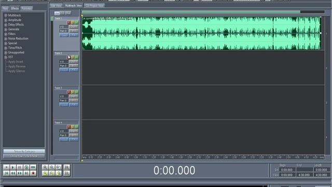
Task: Expand the Time/Pitch category
Action: [x=6, y=48]
